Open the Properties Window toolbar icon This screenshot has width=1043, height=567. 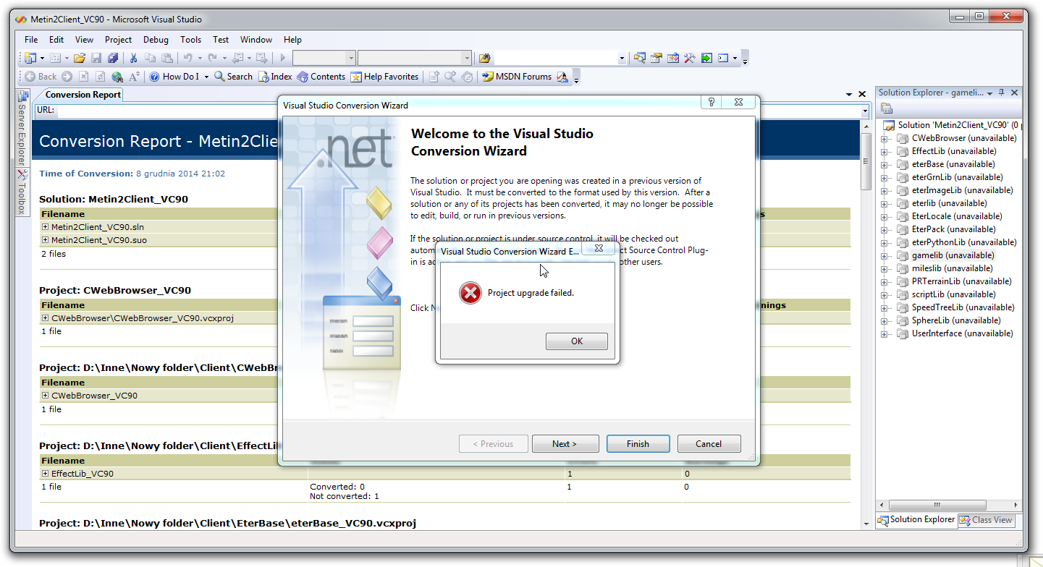pos(656,58)
